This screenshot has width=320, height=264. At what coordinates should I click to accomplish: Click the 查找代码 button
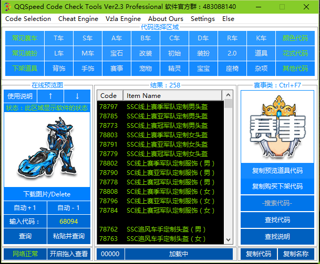point(277,219)
